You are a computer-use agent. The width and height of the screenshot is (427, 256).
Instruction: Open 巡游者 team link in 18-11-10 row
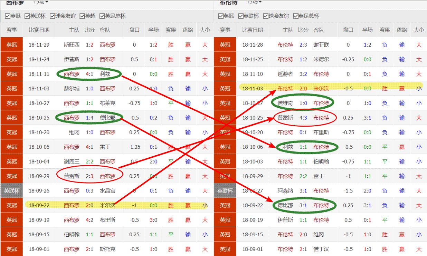[285, 74]
